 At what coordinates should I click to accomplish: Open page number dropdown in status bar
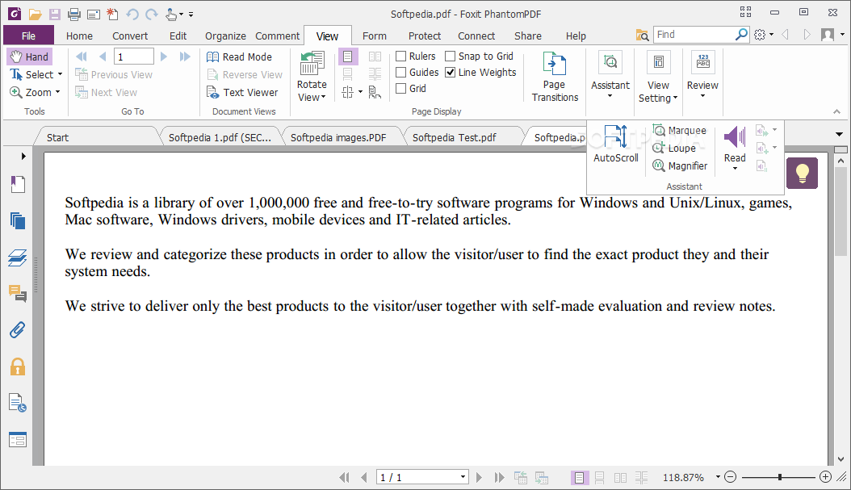pos(463,477)
